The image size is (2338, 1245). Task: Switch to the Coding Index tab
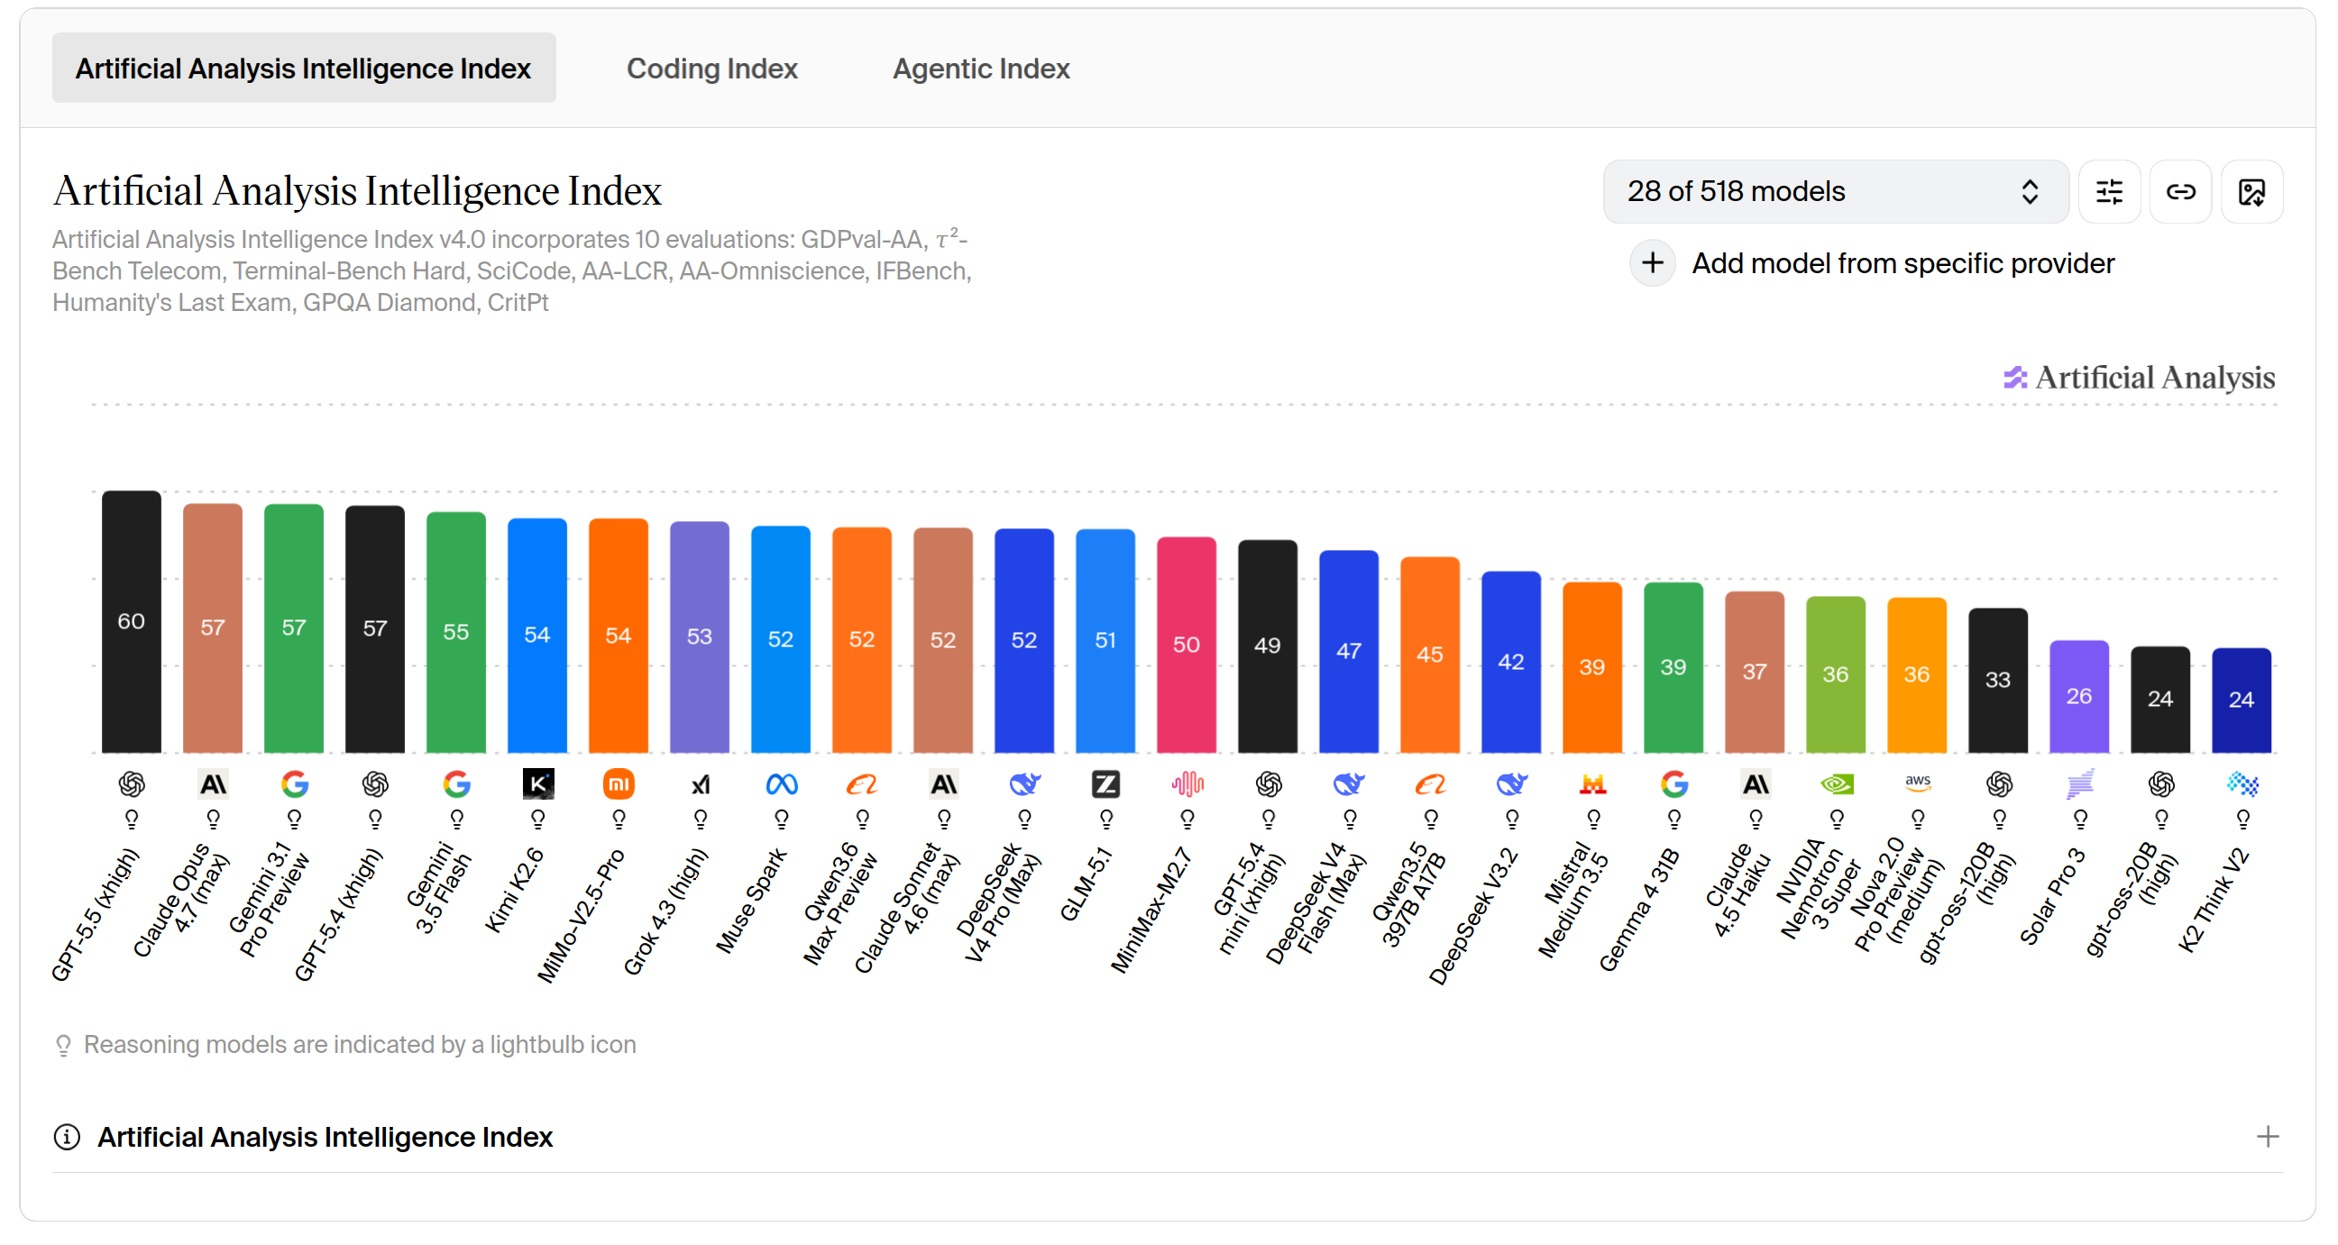pyautogui.click(x=711, y=68)
